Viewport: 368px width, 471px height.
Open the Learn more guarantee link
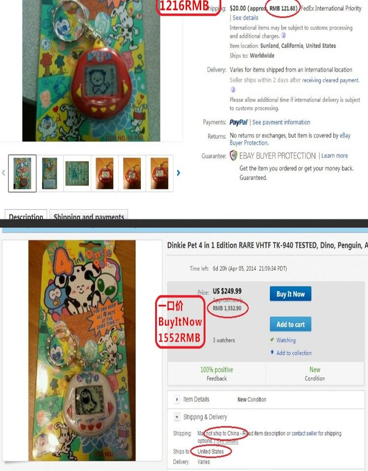coord(334,156)
